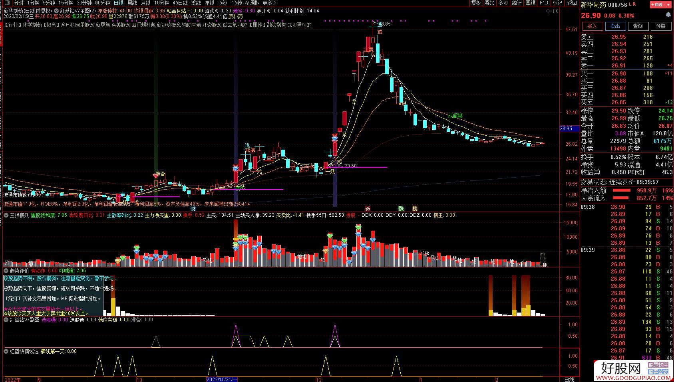Click the 跌停 value 24.14
This screenshot has height=382, width=674.
tap(666, 111)
